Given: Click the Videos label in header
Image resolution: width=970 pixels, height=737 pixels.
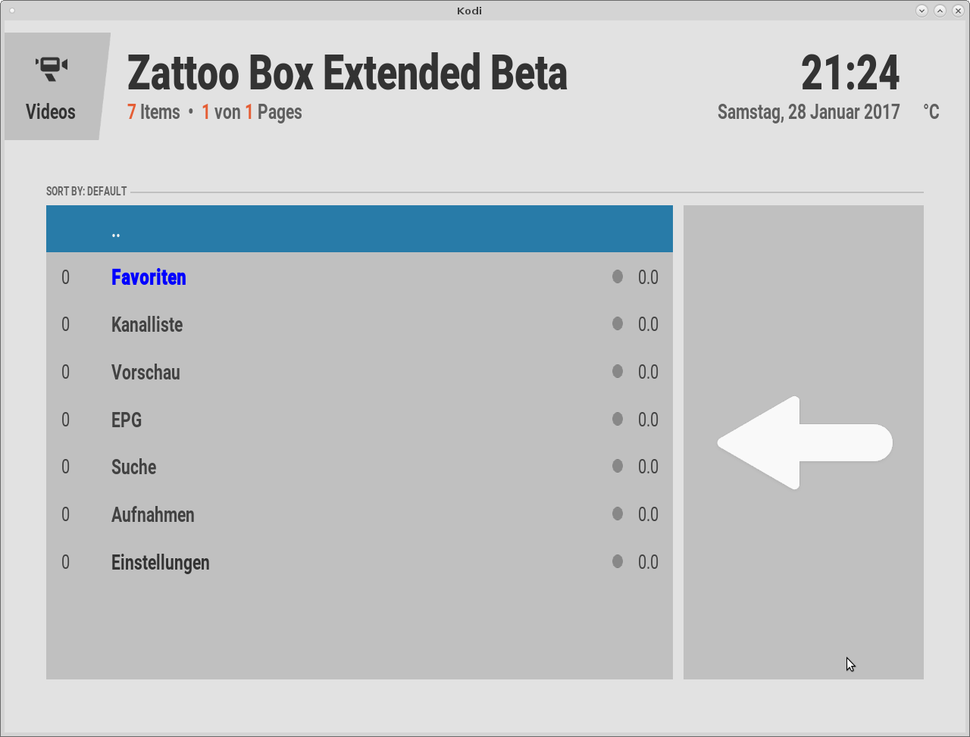Looking at the screenshot, I should tap(51, 112).
